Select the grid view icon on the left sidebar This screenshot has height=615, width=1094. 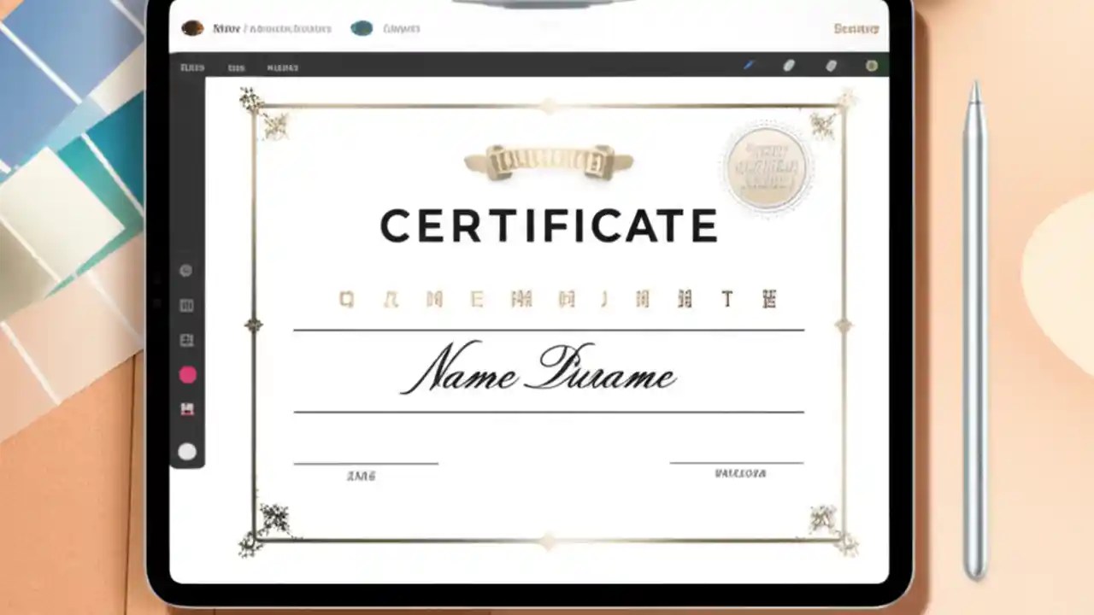pos(186,305)
